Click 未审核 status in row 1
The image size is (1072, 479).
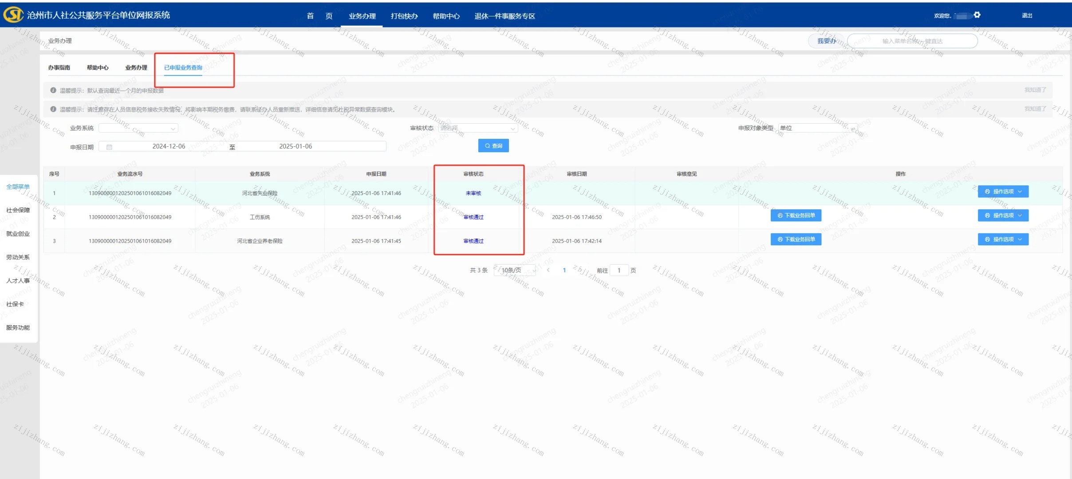coord(473,193)
